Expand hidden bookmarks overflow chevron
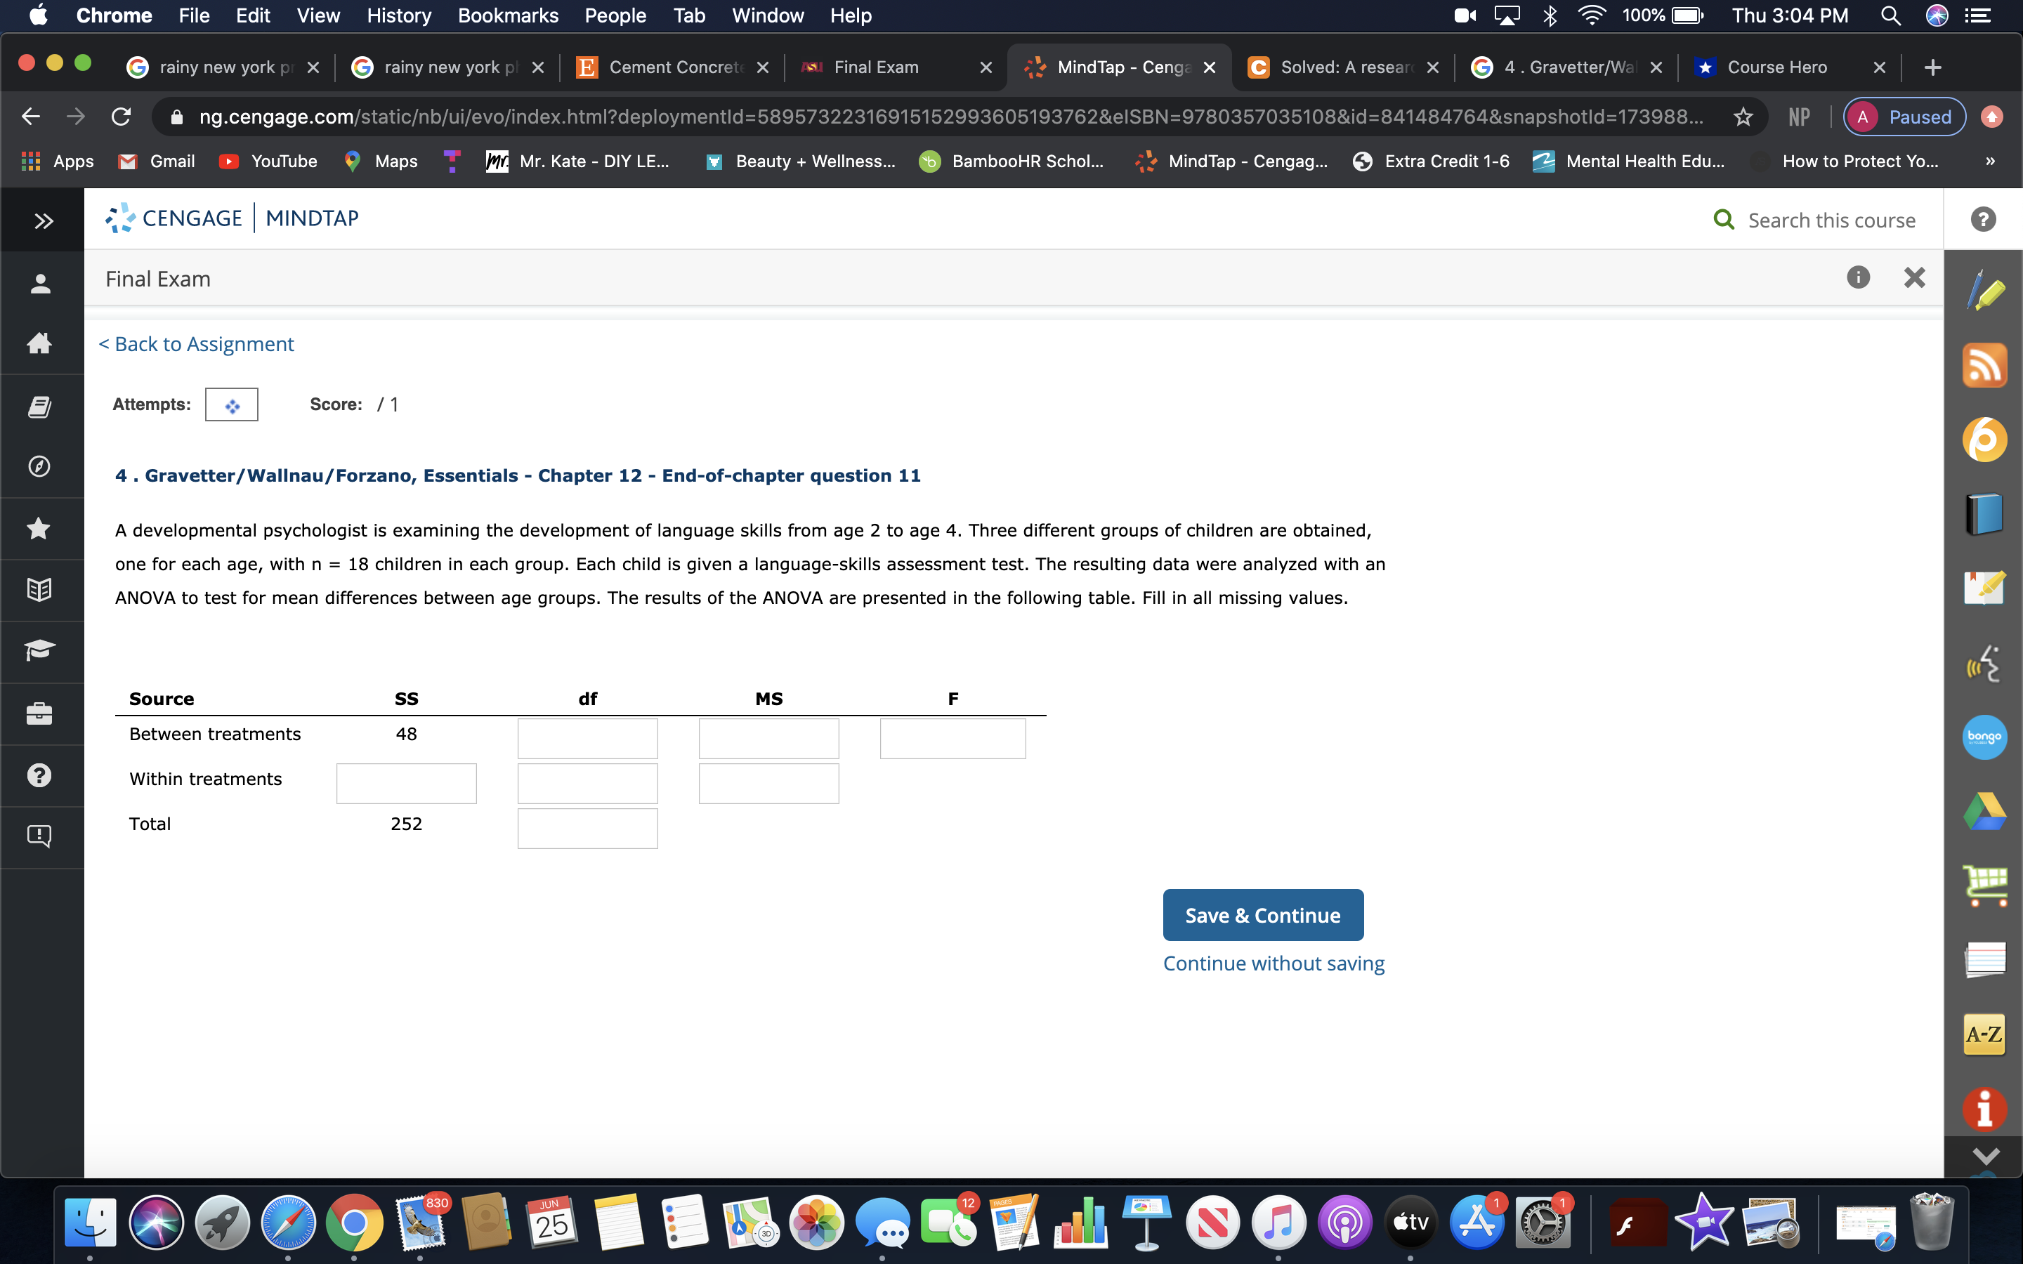This screenshot has width=2023, height=1264. tap(1989, 162)
